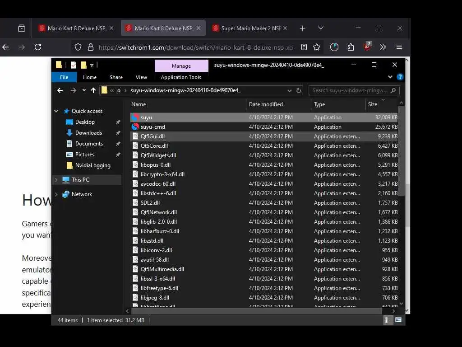Expand the This PC tree node

[56, 180]
